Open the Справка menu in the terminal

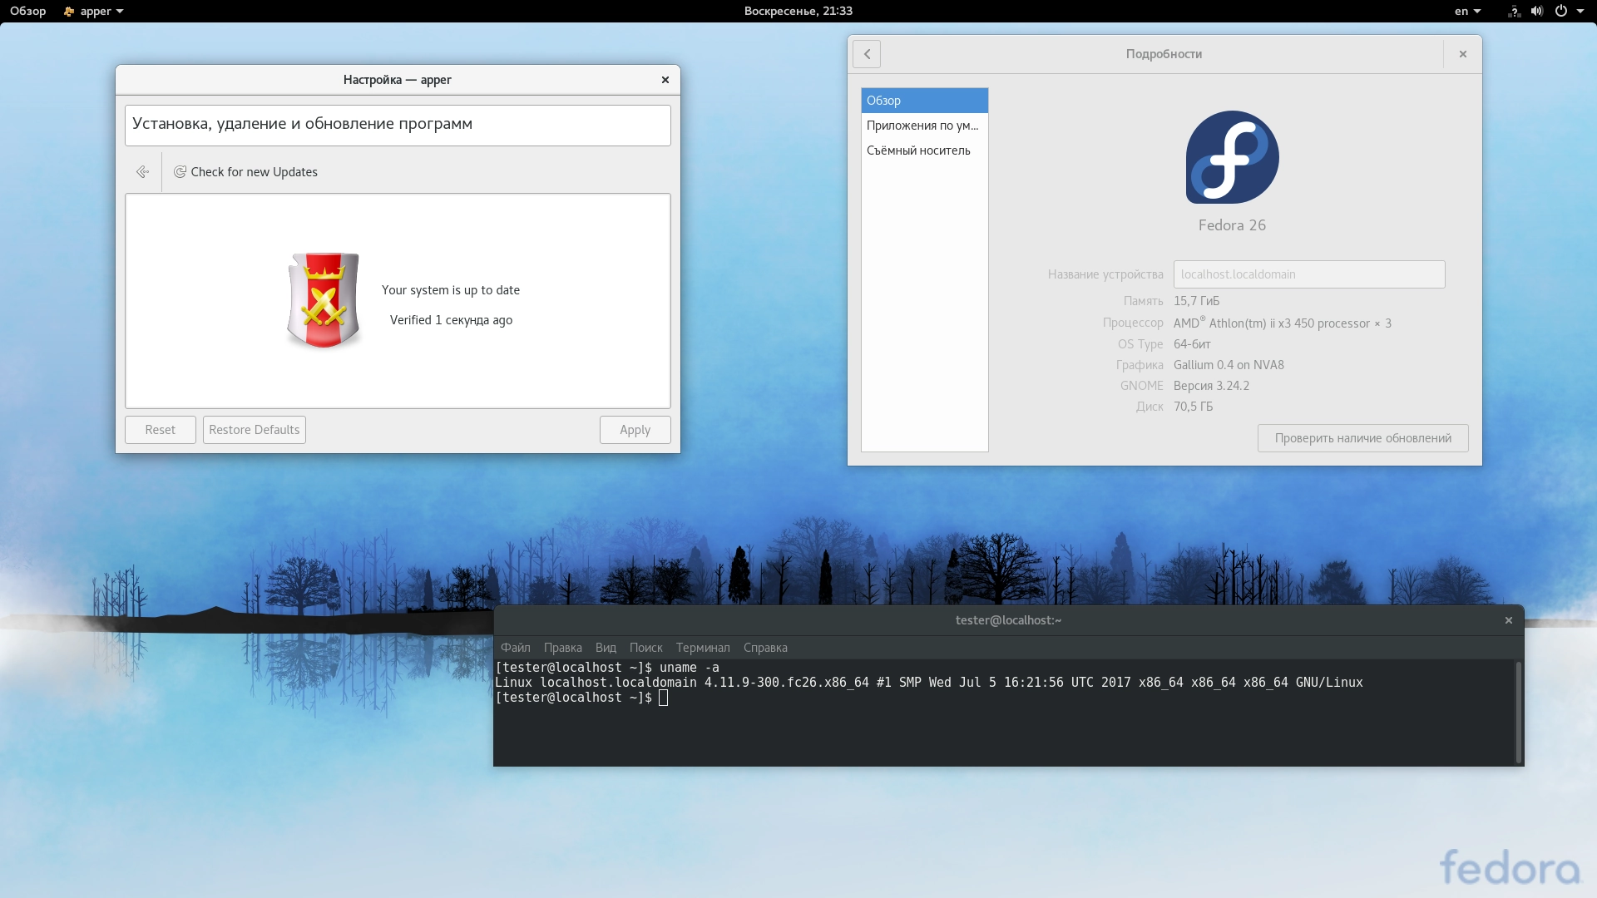coord(765,648)
